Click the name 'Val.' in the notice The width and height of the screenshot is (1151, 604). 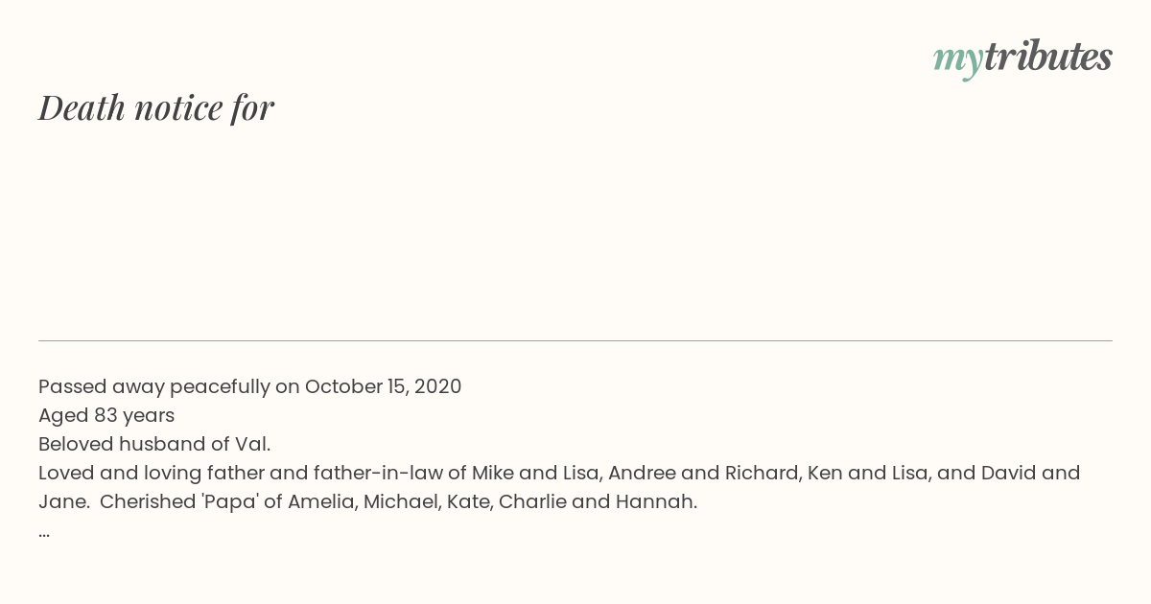pyautogui.click(x=253, y=444)
